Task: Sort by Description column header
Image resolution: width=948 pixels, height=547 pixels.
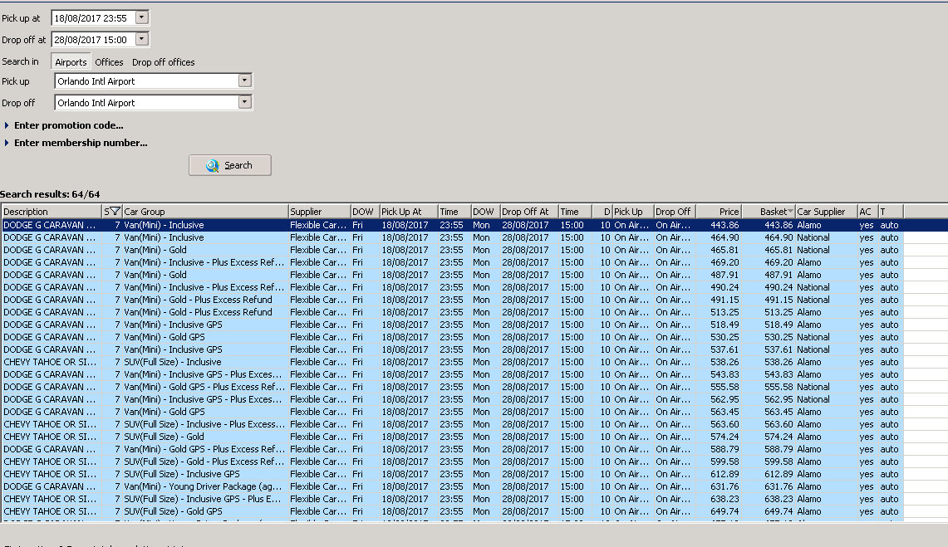Action: (x=52, y=212)
